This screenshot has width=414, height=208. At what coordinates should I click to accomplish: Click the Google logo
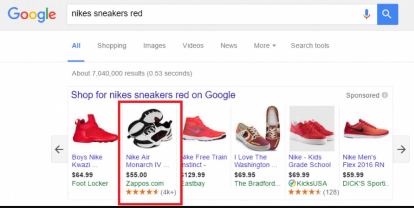tap(32, 15)
